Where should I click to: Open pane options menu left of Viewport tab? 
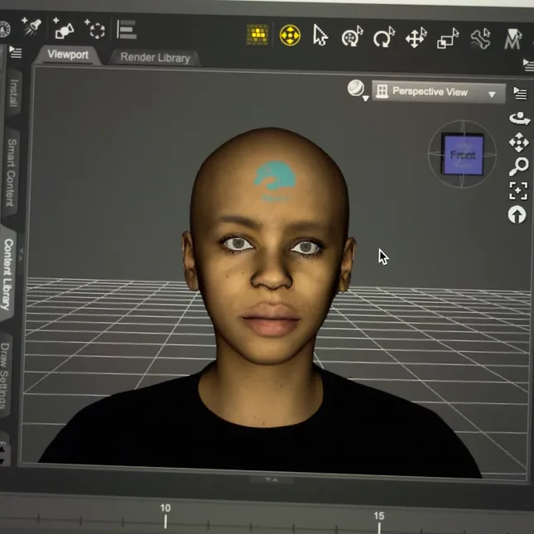[x=16, y=52]
